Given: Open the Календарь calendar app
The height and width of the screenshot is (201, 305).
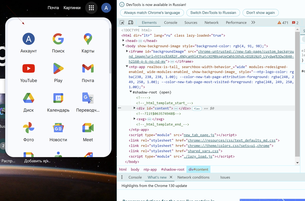Looking at the screenshot, I should tap(58, 102).
